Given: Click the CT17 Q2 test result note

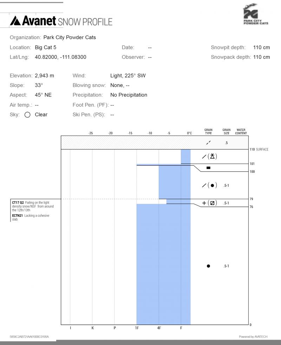Looking at the screenshot, I should pyautogui.click(x=33, y=206).
